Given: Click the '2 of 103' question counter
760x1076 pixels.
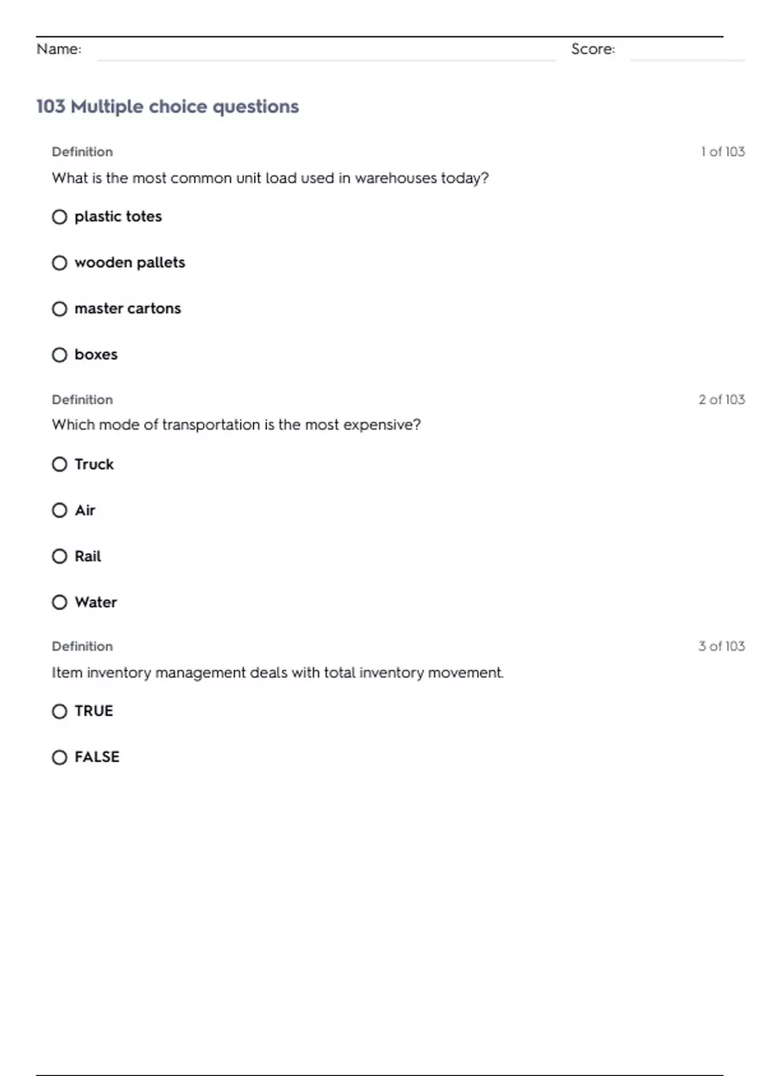Looking at the screenshot, I should click(x=721, y=399).
